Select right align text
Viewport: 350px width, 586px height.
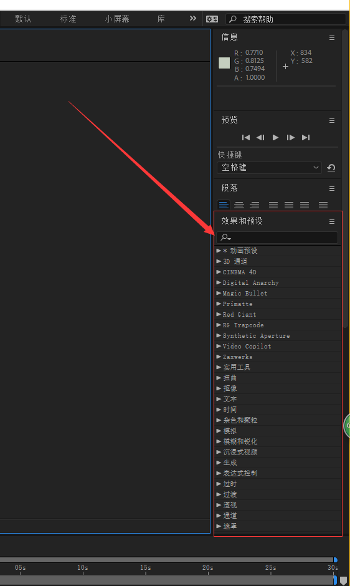254,205
